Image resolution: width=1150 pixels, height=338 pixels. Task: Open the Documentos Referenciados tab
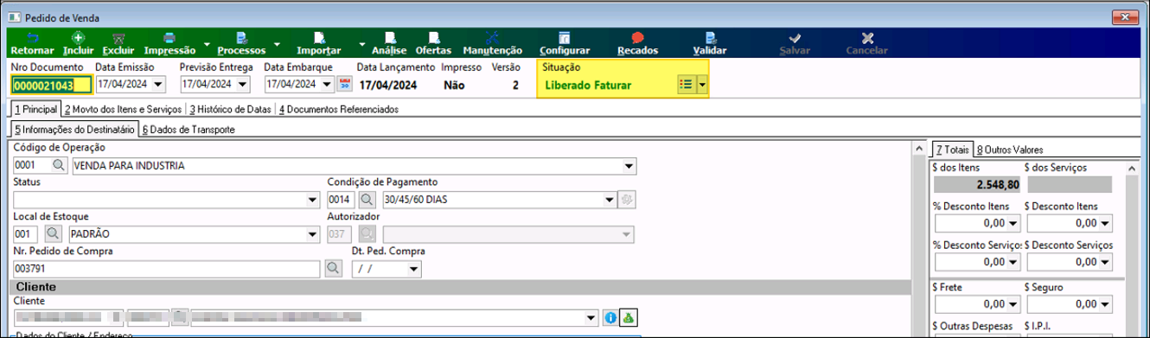(x=338, y=110)
